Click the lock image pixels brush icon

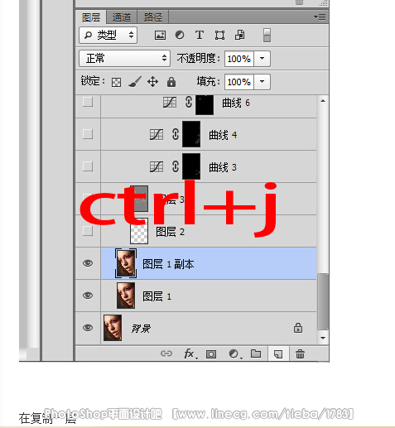[135, 82]
